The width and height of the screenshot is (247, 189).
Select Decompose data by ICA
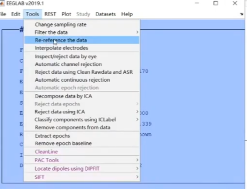point(63,96)
